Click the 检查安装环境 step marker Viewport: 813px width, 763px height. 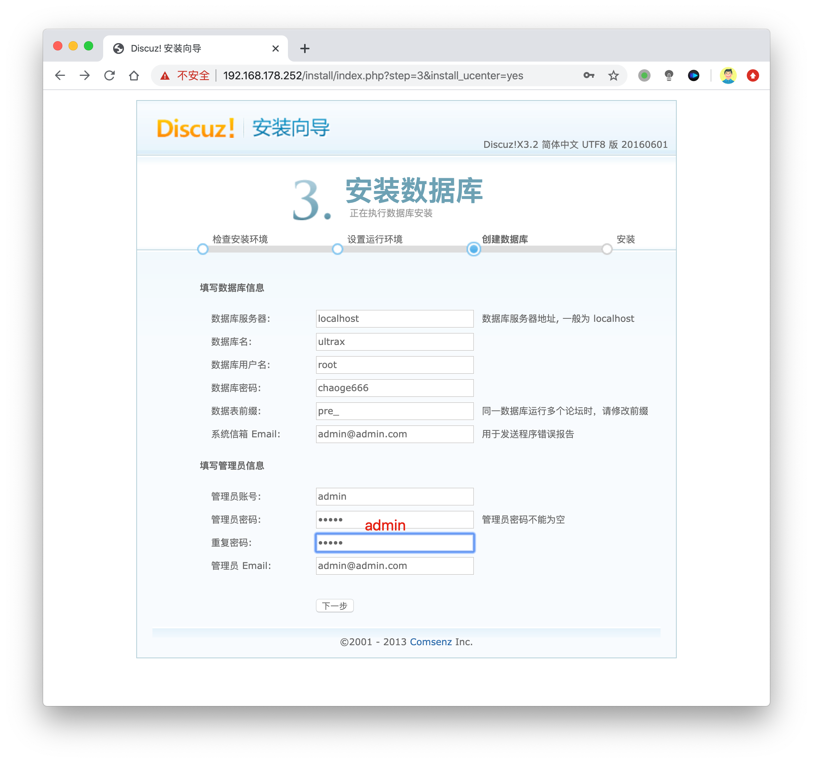click(x=203, y=249)
